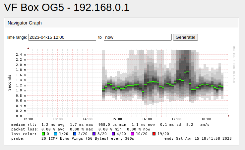This screenshot has height=150, width=245.
Task: Click the 15:00 label on time axis
Action: point(117,119)
